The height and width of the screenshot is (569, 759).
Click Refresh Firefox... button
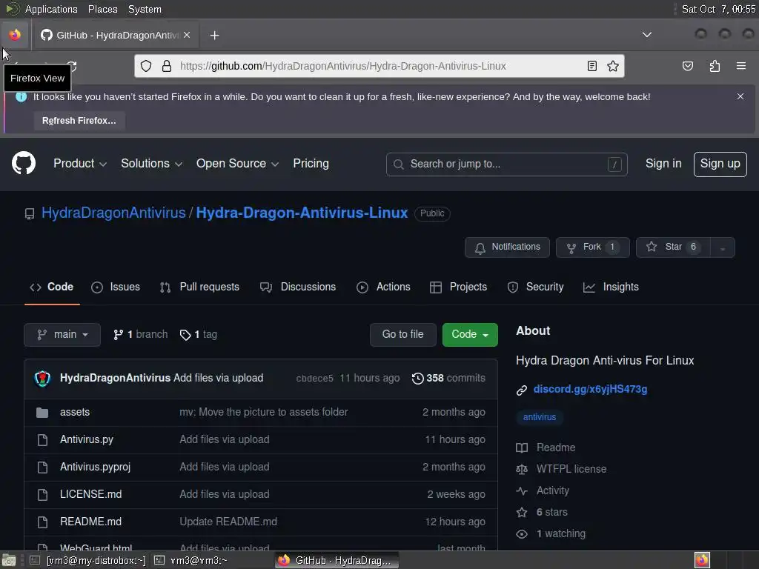point(79,121)
